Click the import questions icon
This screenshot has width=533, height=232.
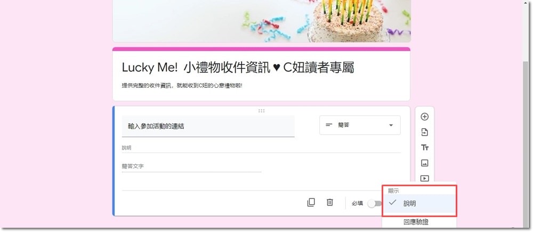click(425, 132)
